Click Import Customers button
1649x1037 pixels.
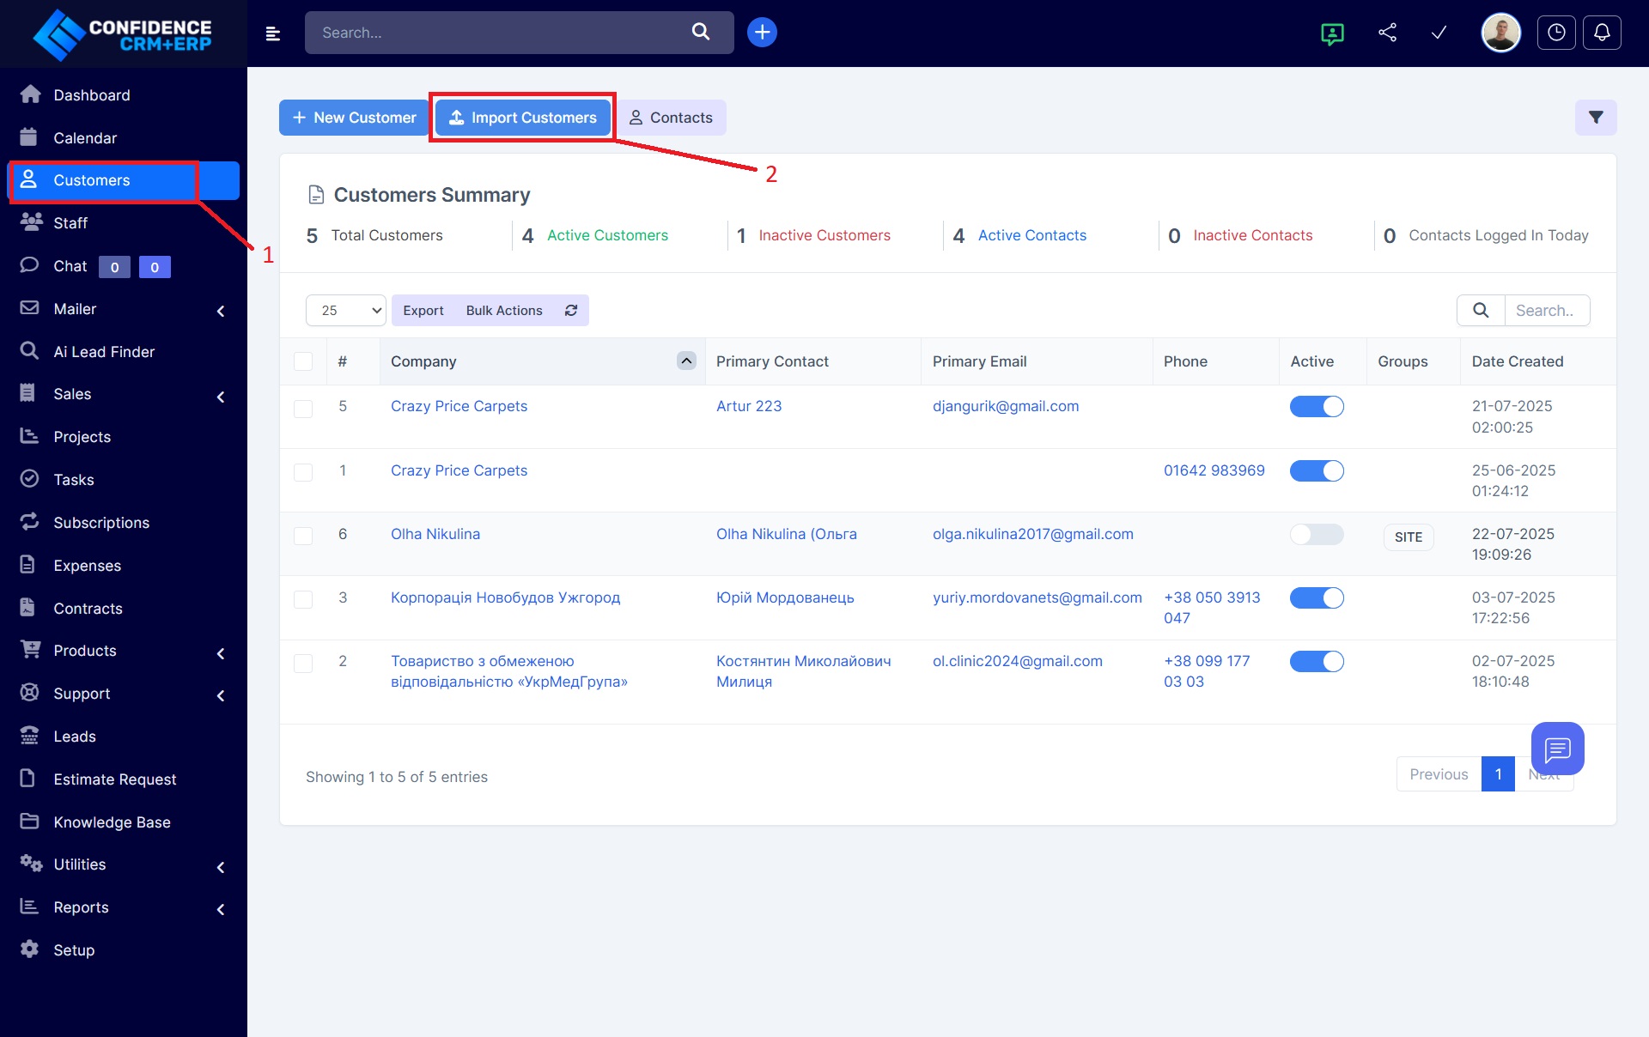523,118
